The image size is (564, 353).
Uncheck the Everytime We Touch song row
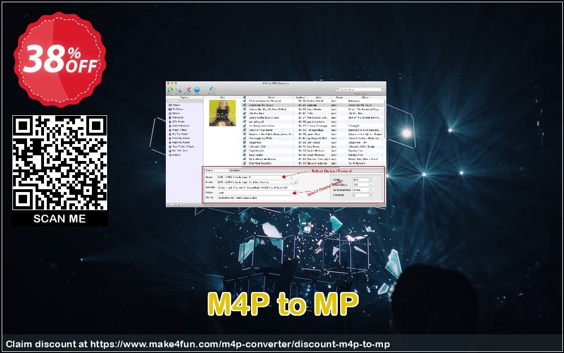(245, 105)
